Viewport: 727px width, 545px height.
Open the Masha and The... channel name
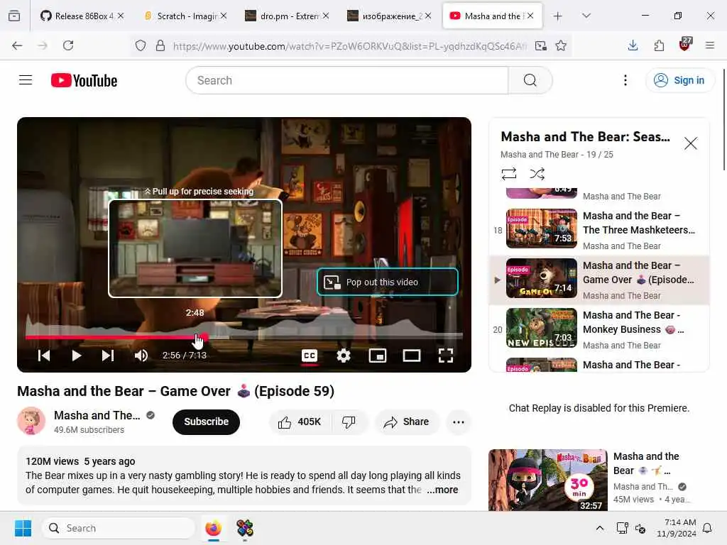click(x=97, y=415)
